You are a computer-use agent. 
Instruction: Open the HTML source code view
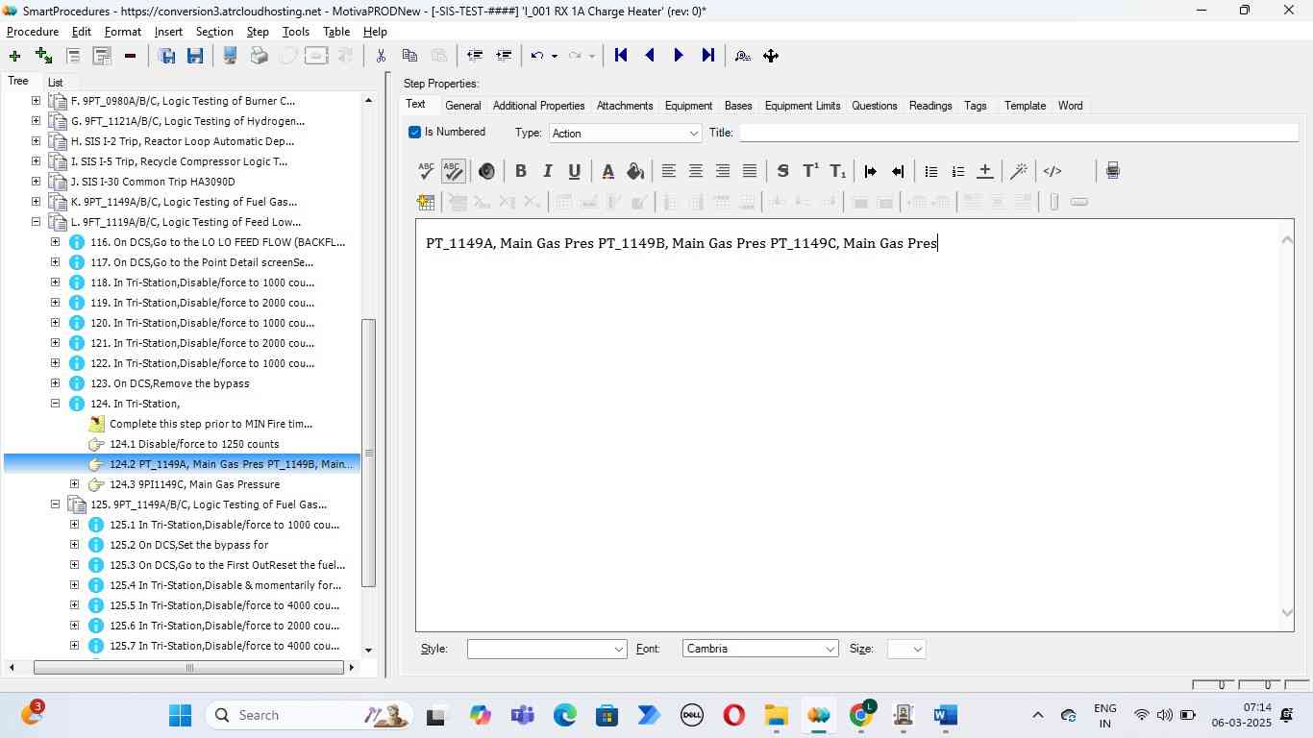point(1053,171)
